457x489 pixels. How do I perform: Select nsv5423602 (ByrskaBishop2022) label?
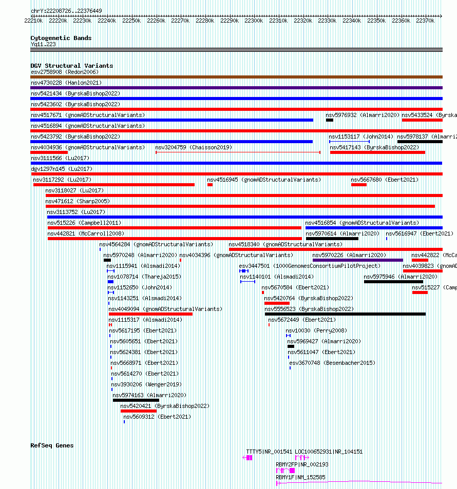coord(75,104)
